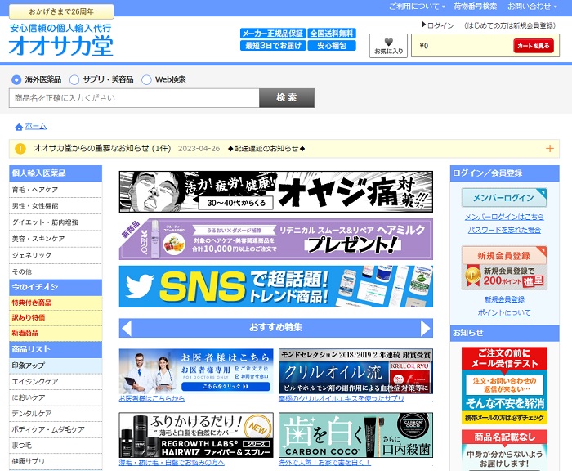Open 美容・スキンケア category
The width and height of the screenshot is (572, 471).
pos(56,239)
